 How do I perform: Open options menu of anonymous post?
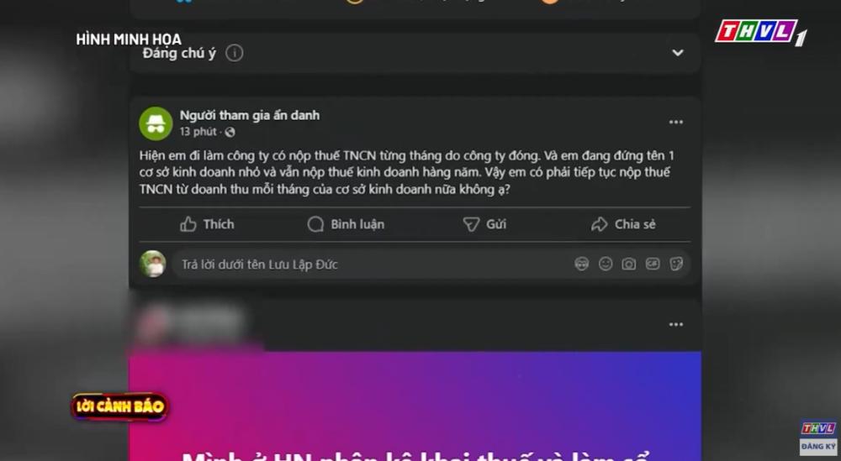tap(676, 122)
